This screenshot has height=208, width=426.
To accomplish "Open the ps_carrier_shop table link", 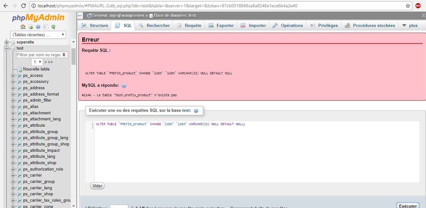I will [x=38, y=194].
